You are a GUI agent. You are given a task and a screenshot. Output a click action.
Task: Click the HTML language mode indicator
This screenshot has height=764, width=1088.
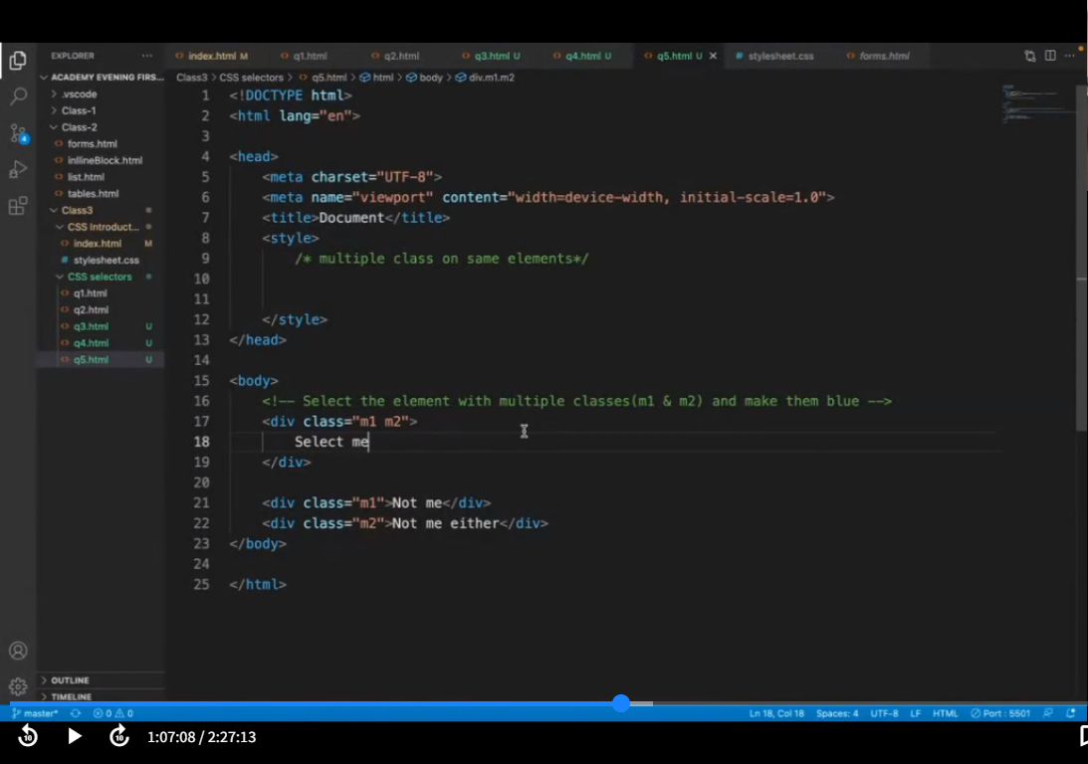945,713
